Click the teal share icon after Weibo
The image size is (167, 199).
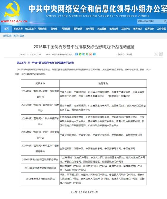pos(94,54)
